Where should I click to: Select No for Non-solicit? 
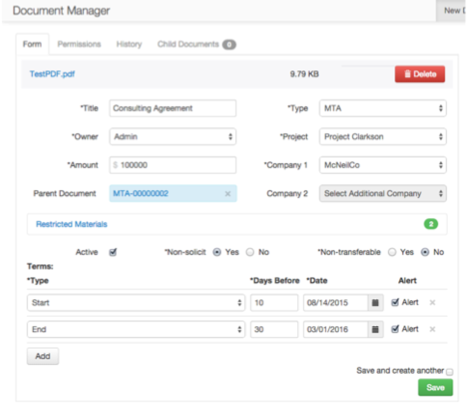click(x=250, y=252)
